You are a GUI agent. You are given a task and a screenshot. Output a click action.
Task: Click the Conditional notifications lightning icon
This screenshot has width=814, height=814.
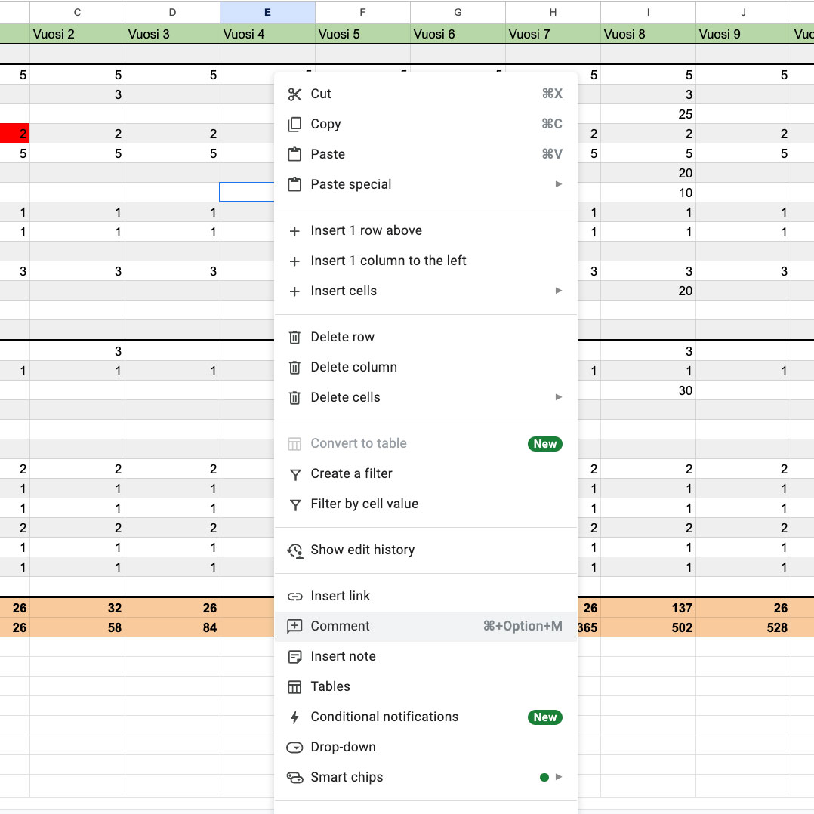tap(294, 717)
